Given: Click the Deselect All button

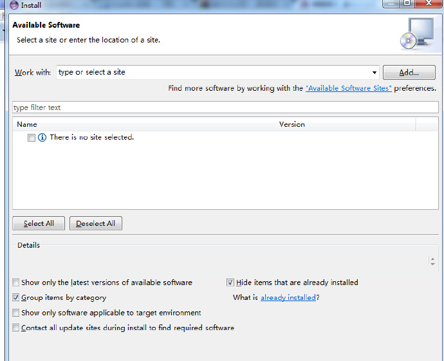Looking at the screenshot, I should coord(96,224).
